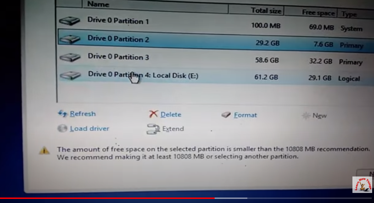The image size is (374, 203).
Task: Click the yellow warning triangle icon
Action: (x=45, y=150)
